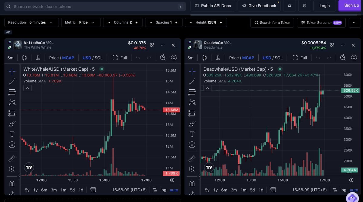Select crosshair cursor tool in Deadwhale chart
Image resolution: width=363 pixels, height=202 pixels.
click(192, 71)
